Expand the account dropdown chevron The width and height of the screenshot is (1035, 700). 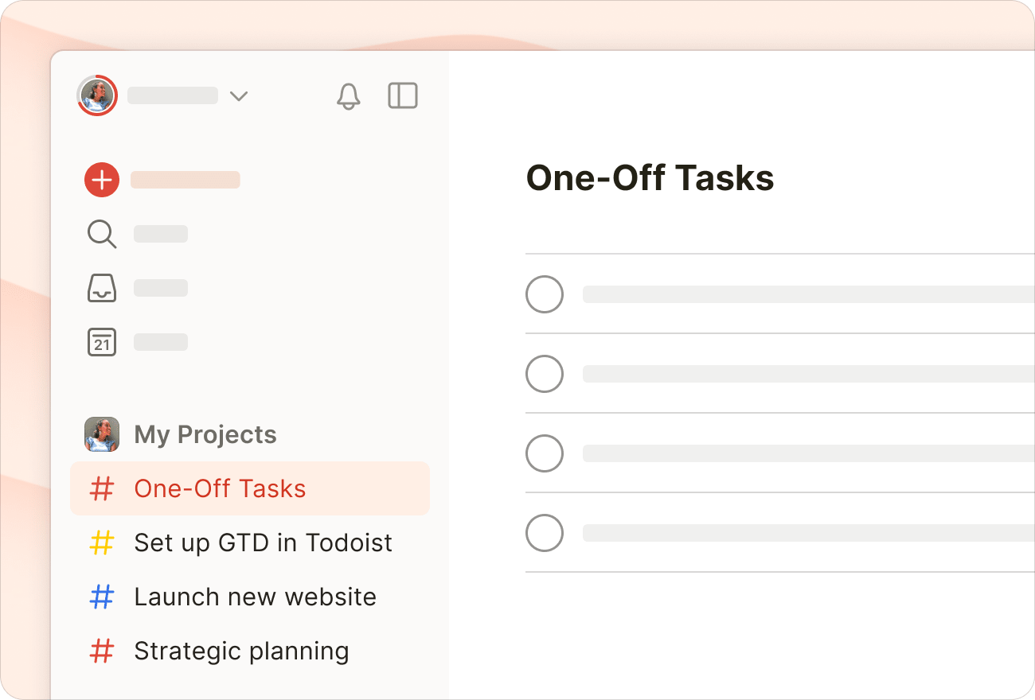(239, 96)
